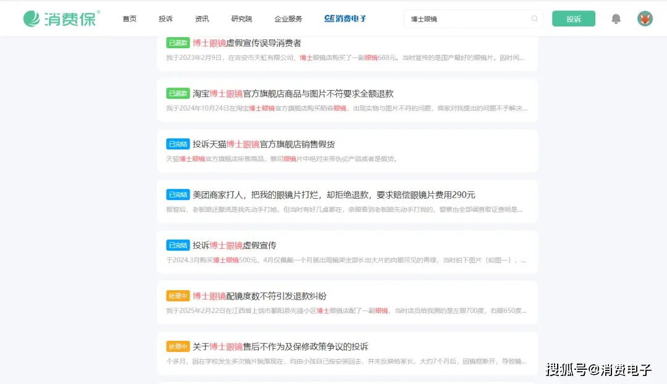Click summary text starting 我于2024年10月24日

click(x=346, y=109)
